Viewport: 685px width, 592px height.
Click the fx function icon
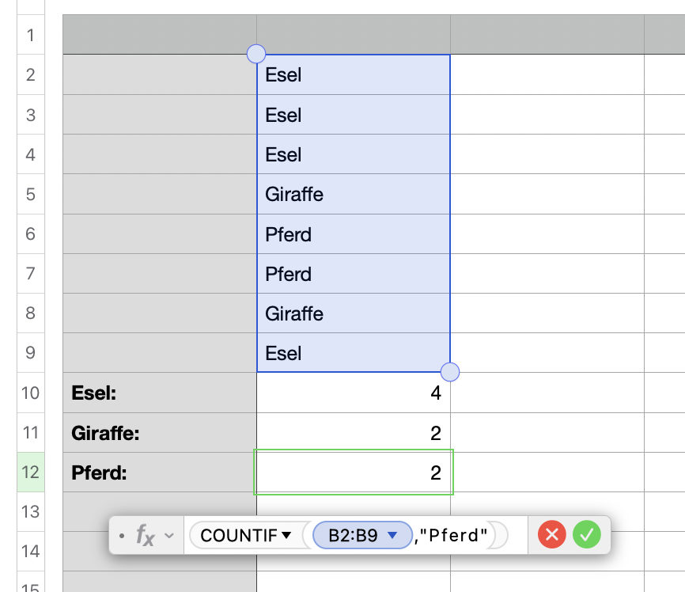click(x=145, y=536)
